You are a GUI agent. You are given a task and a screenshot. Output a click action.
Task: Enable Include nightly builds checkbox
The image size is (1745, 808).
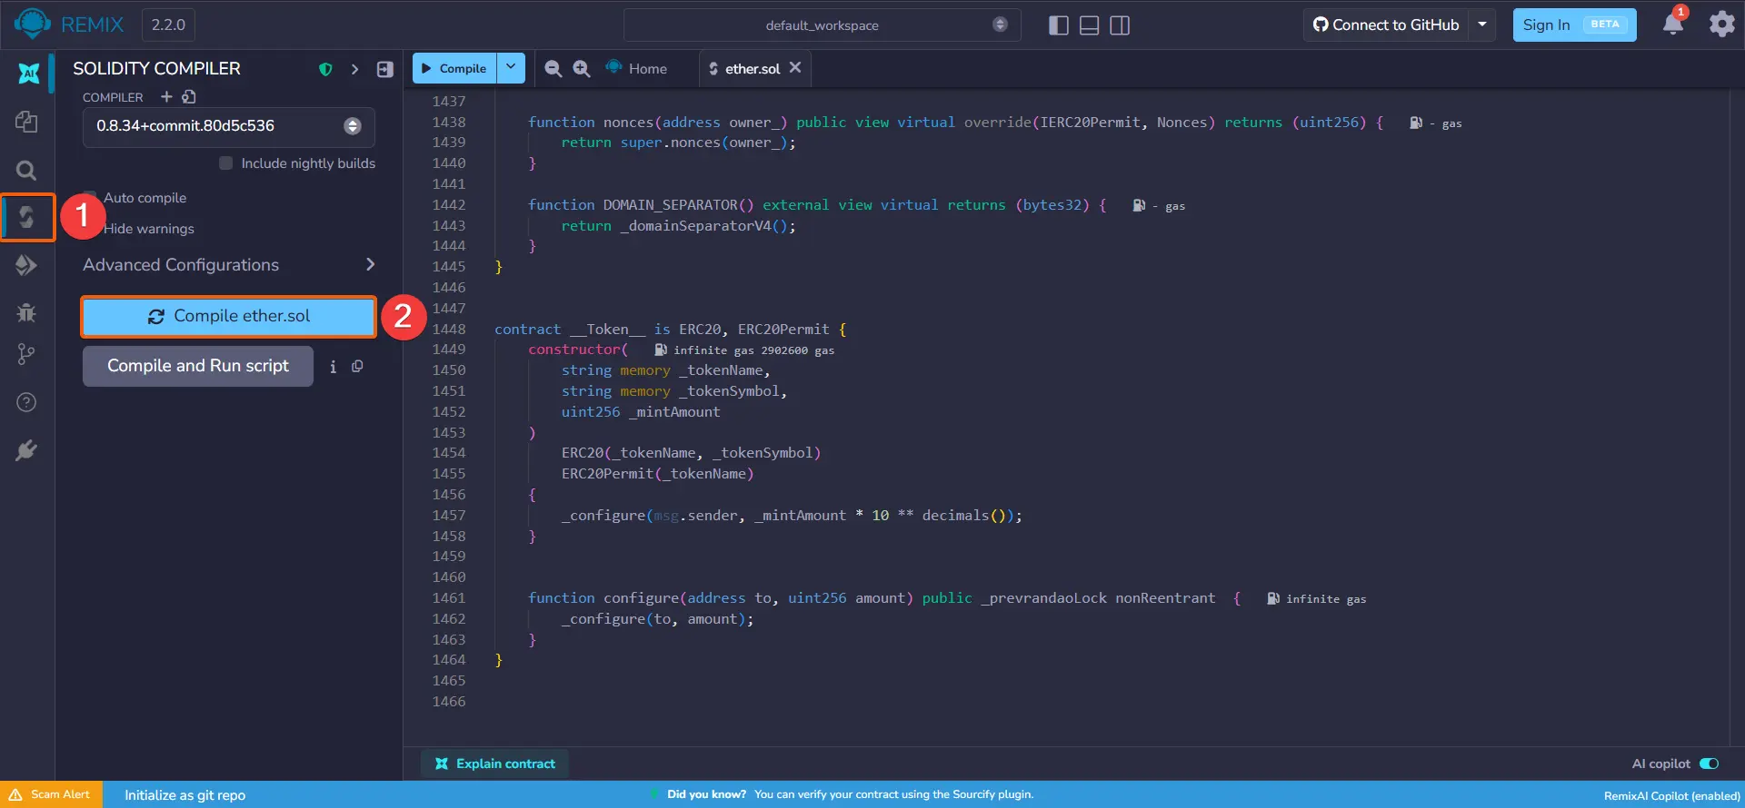(x=226, y=163)
